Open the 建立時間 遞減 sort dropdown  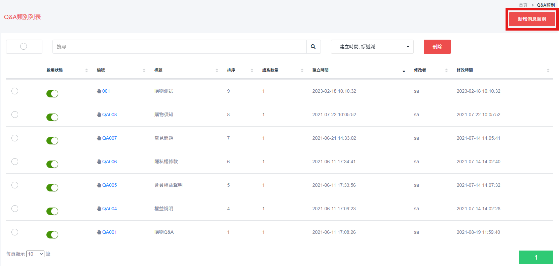(x=372, y=47)
